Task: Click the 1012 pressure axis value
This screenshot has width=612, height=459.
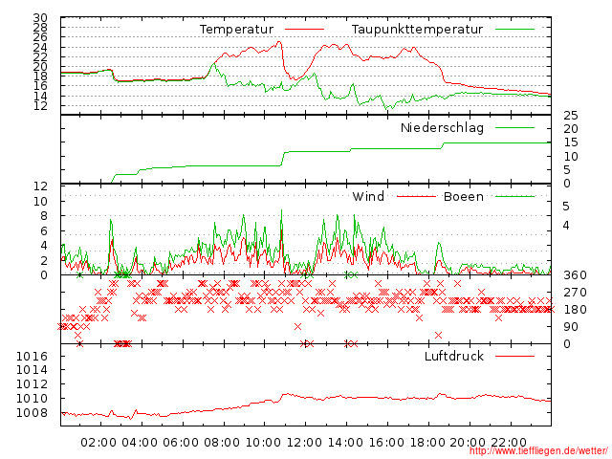Action: pos(32,384)
